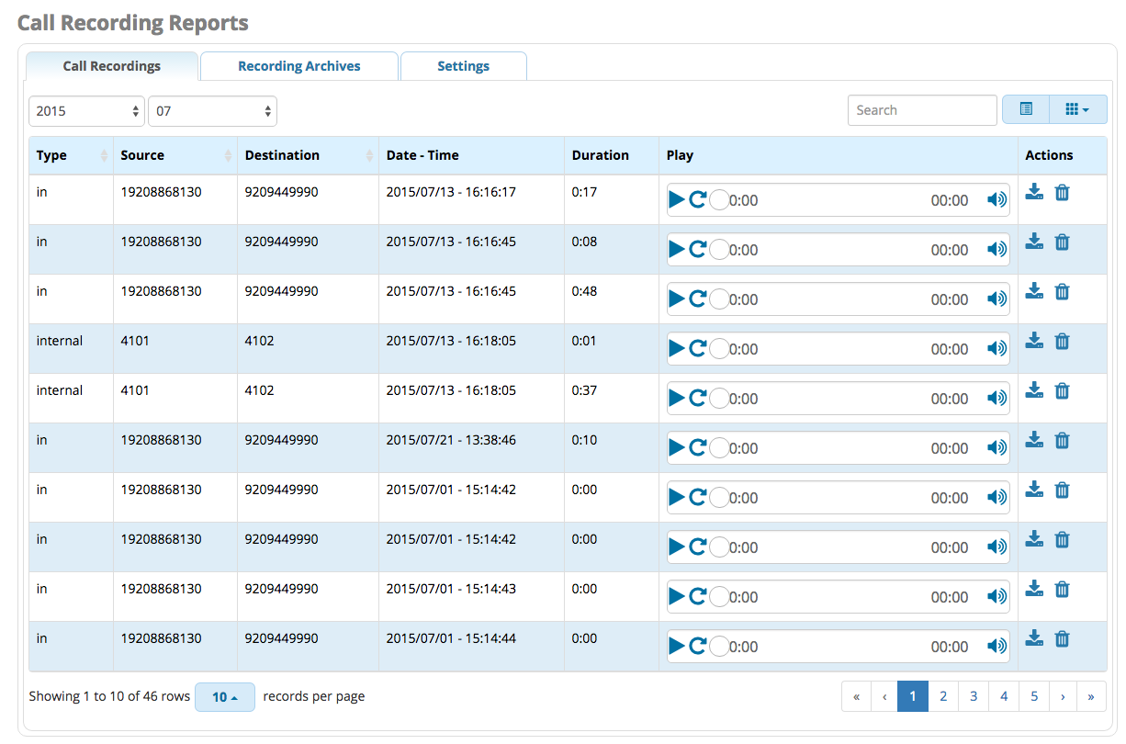Delete the 16:16:17 recording
Viewport: 1126px width, 744px height.
pyautogui.click(x=1062, y=192)
